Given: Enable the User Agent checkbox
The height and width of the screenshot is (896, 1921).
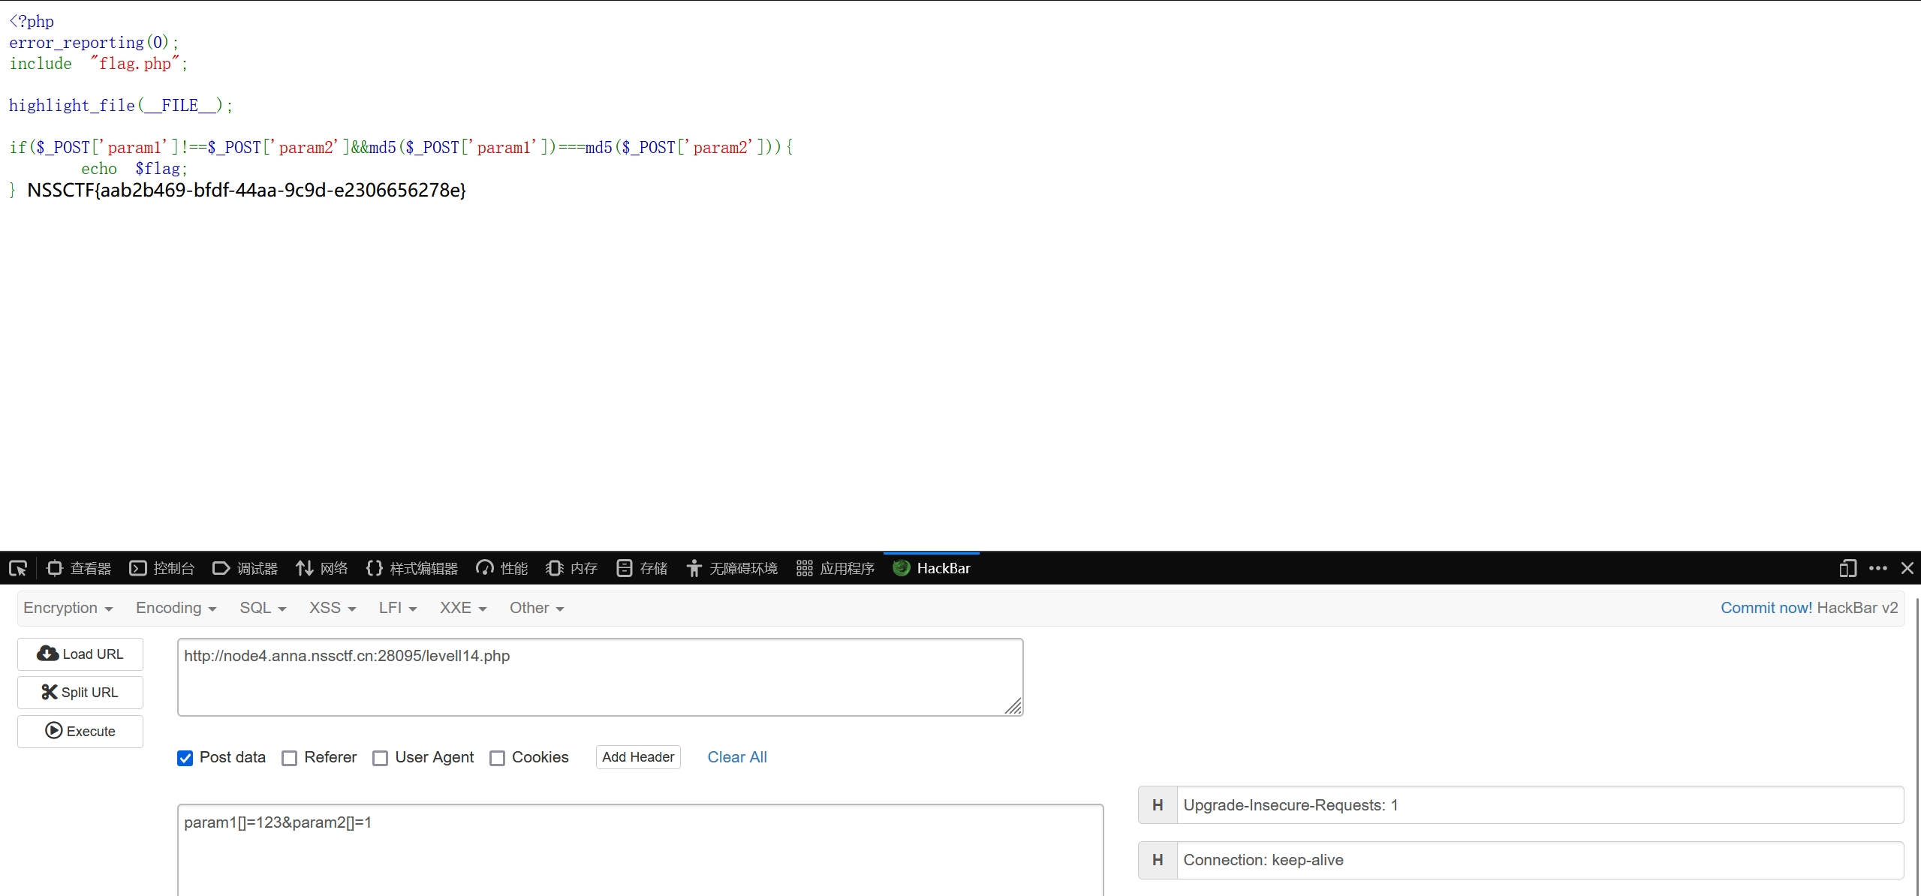Looking at the screenshot, I should point(381,758).
